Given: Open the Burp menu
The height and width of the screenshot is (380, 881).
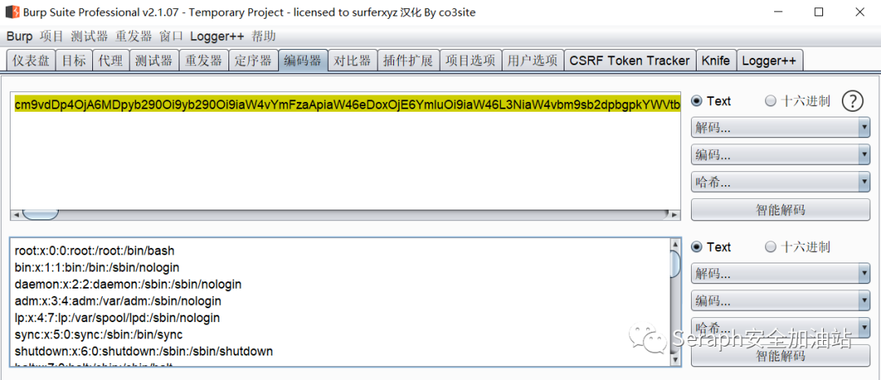Looking at the screenshot, I should point(20,37).
